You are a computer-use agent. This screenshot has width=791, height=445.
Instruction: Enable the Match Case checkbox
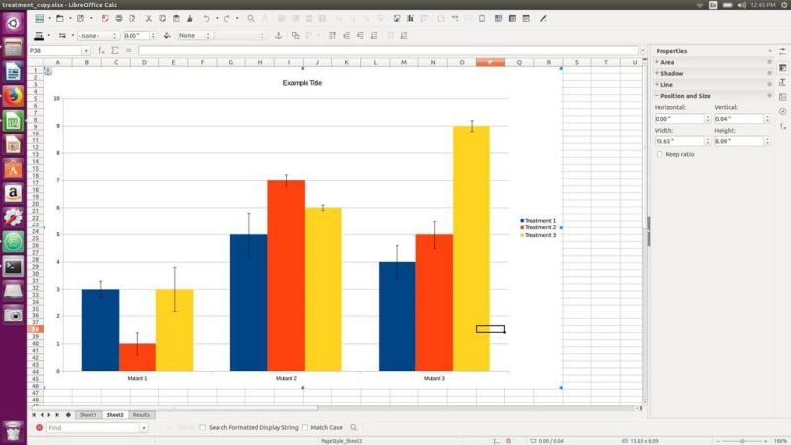click(x=305, y=428)
